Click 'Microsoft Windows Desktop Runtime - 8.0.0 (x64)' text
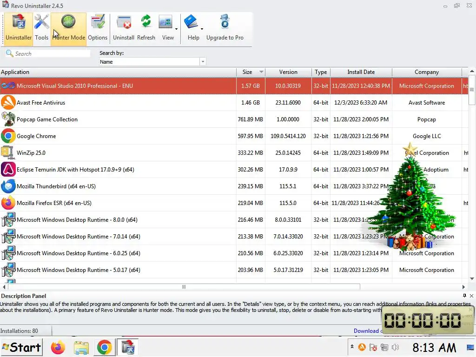Viewport: 476px width, 357px height. (x=77, y=219)
